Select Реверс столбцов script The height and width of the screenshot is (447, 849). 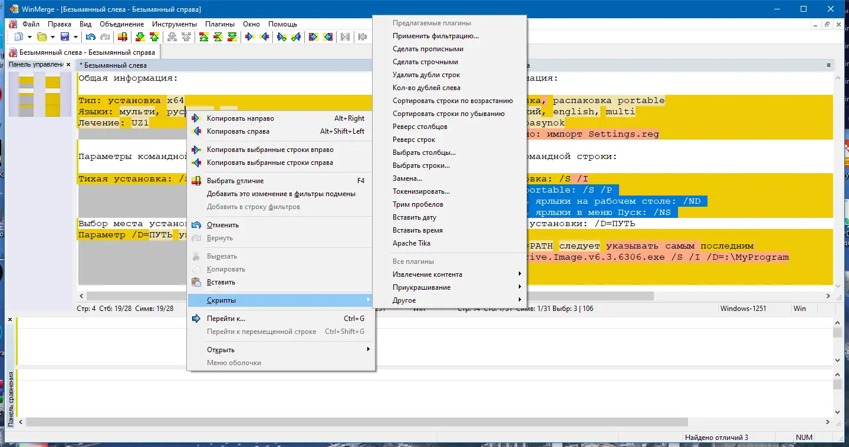click(x=450, y=127)
